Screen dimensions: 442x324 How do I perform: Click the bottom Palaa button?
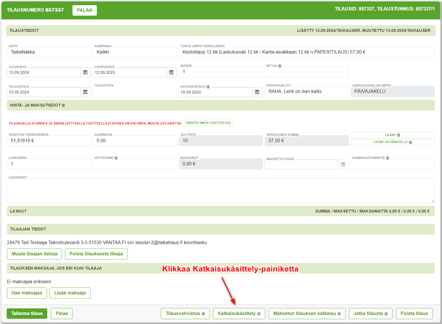tap(62, 314)
